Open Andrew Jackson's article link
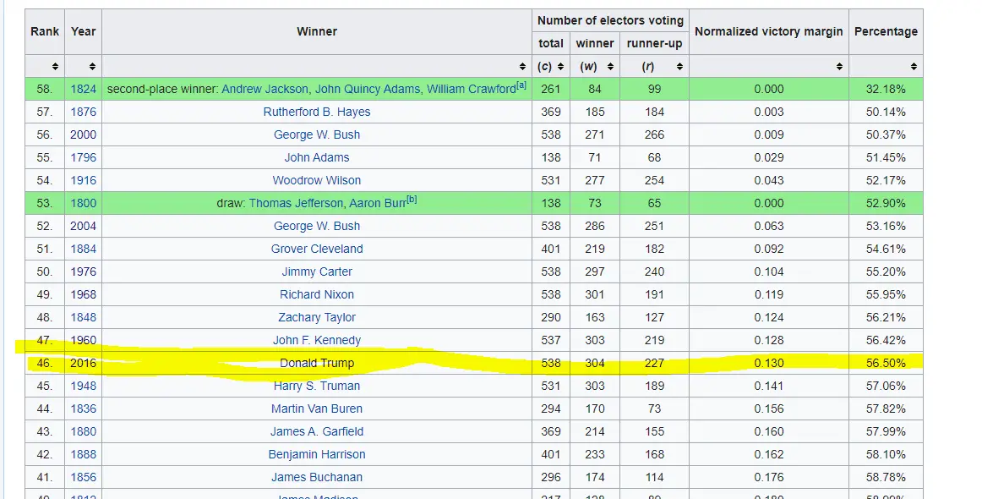 pos(265,89)
